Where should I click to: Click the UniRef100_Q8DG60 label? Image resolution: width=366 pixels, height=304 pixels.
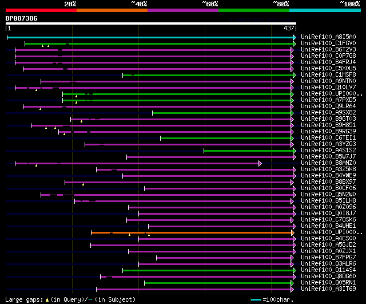point(328,277)
